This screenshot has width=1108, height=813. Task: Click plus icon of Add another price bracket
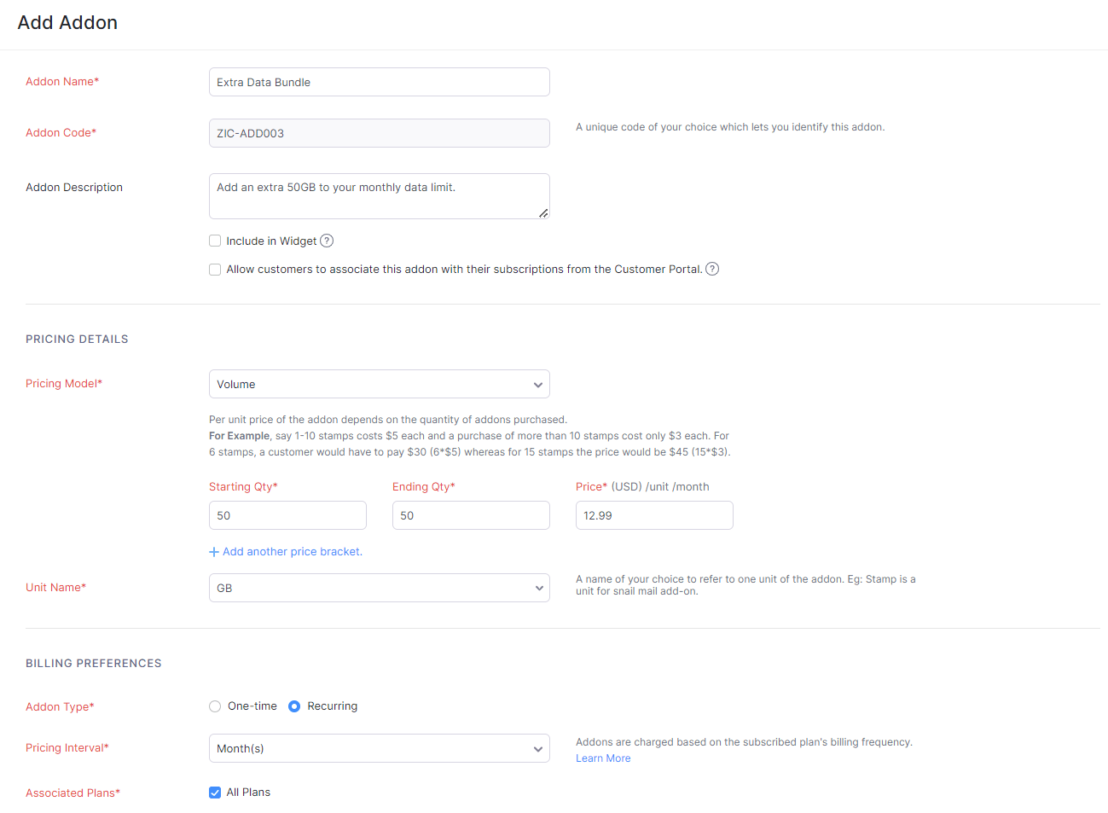214,552
